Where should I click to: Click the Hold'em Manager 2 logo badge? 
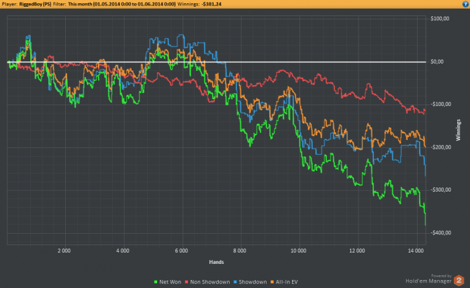(x=459, y=280)
